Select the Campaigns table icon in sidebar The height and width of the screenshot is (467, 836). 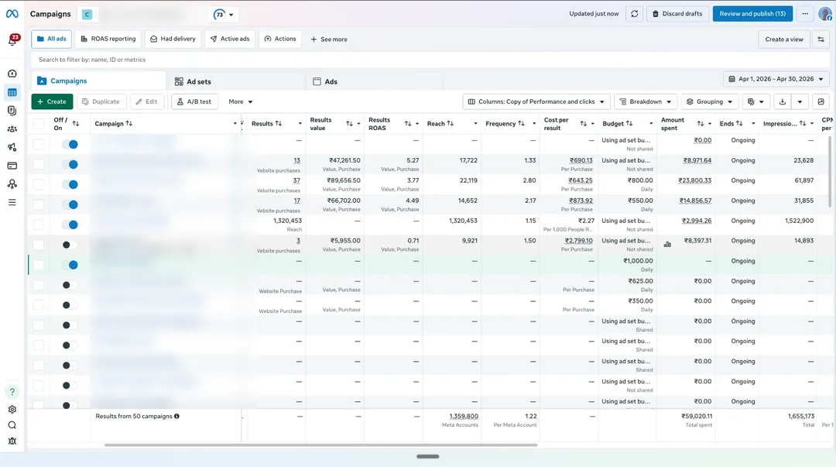pyautogui.click(x=12, y=92)
